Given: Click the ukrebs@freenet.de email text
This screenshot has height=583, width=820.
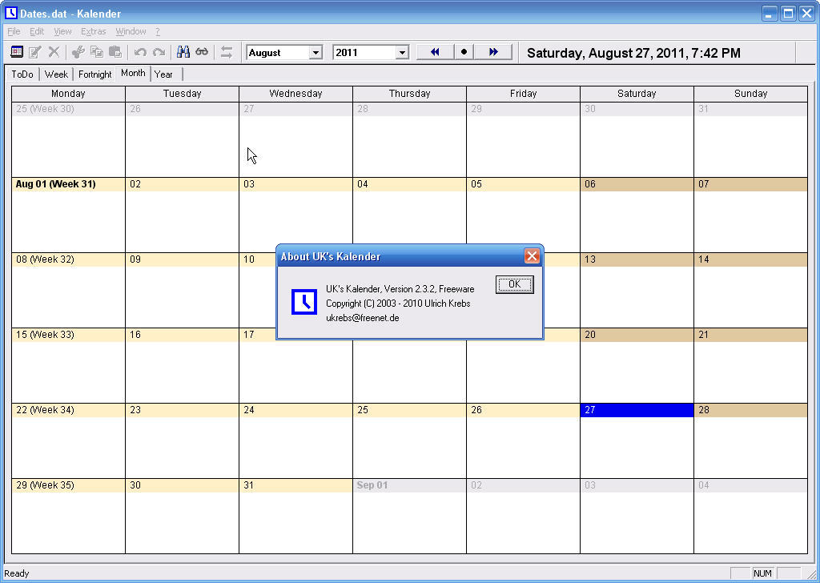Looking at the screenshot, I should (363, 318).
